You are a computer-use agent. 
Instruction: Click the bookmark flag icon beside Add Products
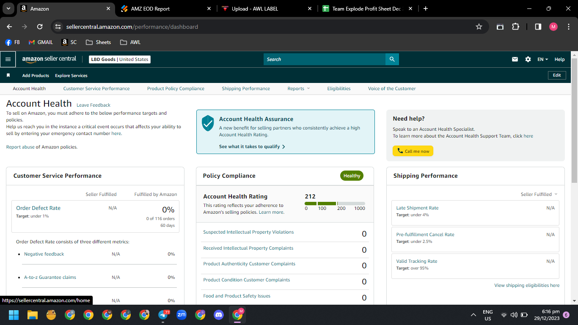coord(8,75)
